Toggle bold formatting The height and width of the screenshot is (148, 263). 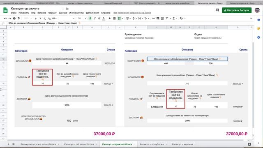90,18
